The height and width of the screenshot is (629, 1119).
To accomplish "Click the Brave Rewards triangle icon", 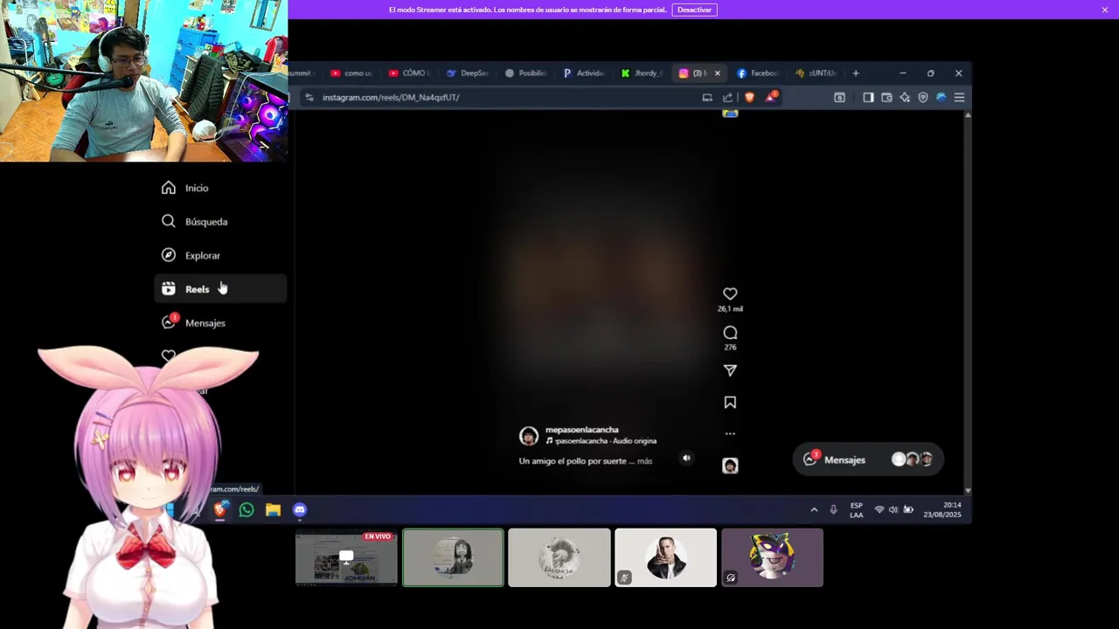I will coord(770,98).
